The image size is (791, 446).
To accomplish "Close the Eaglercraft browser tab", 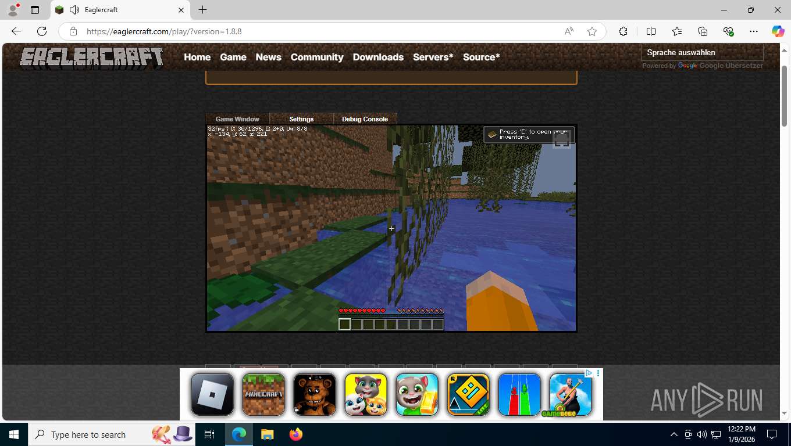I will click(x=181, y=10).
